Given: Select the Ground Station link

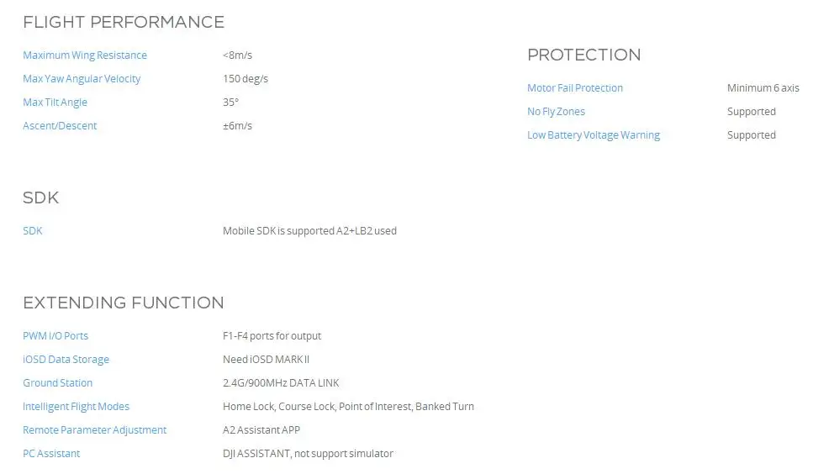Looking at the screenshot, I should tap(58, 383).
